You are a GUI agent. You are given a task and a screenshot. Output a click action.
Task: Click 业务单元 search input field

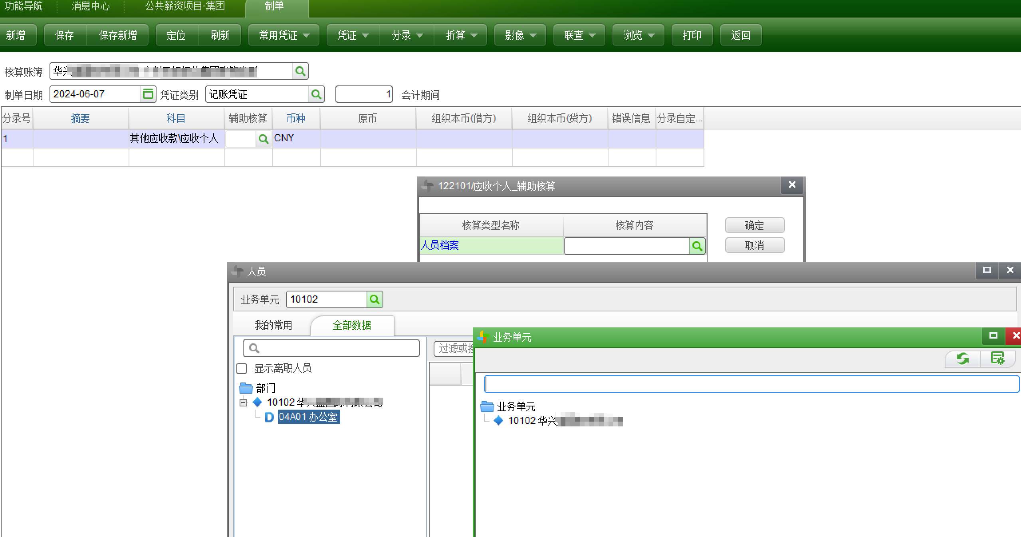(x=751, y=384)
